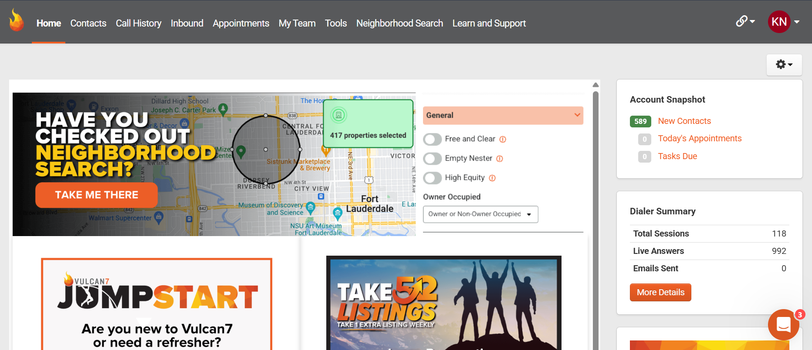Open the link chain icon menu
Screen dimensions: 812x350
[745, 21]
